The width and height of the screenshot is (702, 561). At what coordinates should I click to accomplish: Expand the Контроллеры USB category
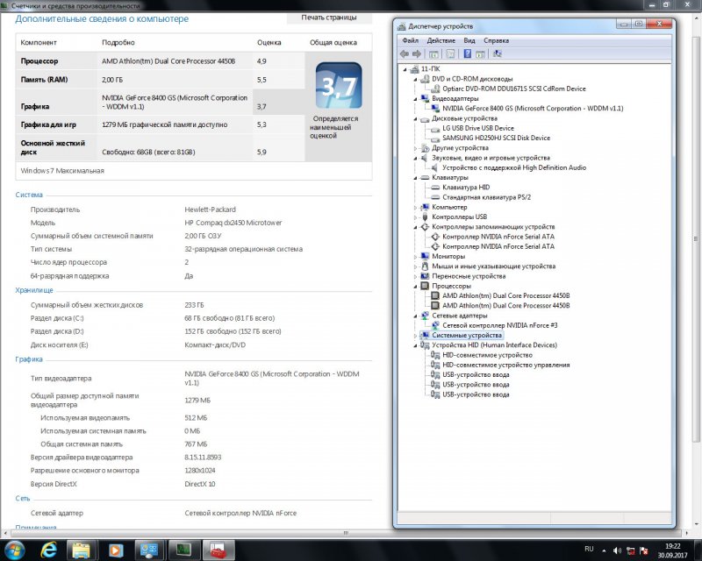pos(417,217)
